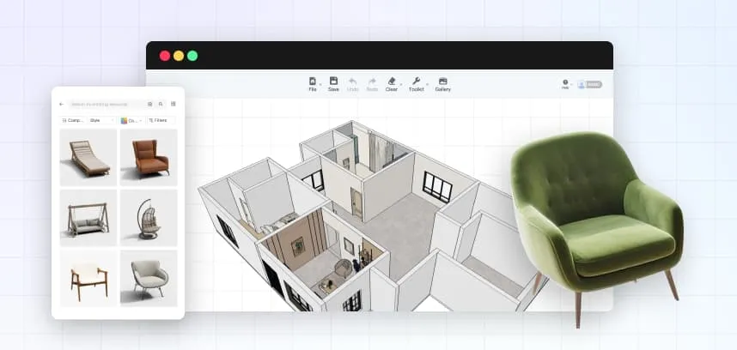Select the wooden frame white armchair thumbnail
The height and width of the screenshot is (350, 737).
click(x=88, y=278)
